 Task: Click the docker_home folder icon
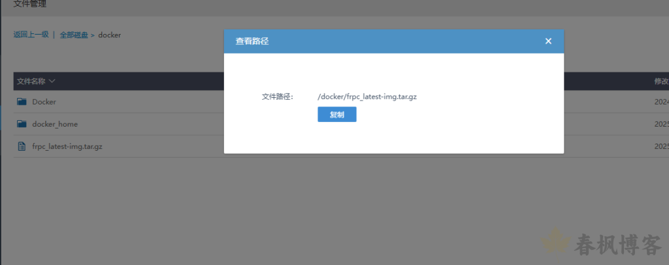pyautogui.click(x=22, y=124)
